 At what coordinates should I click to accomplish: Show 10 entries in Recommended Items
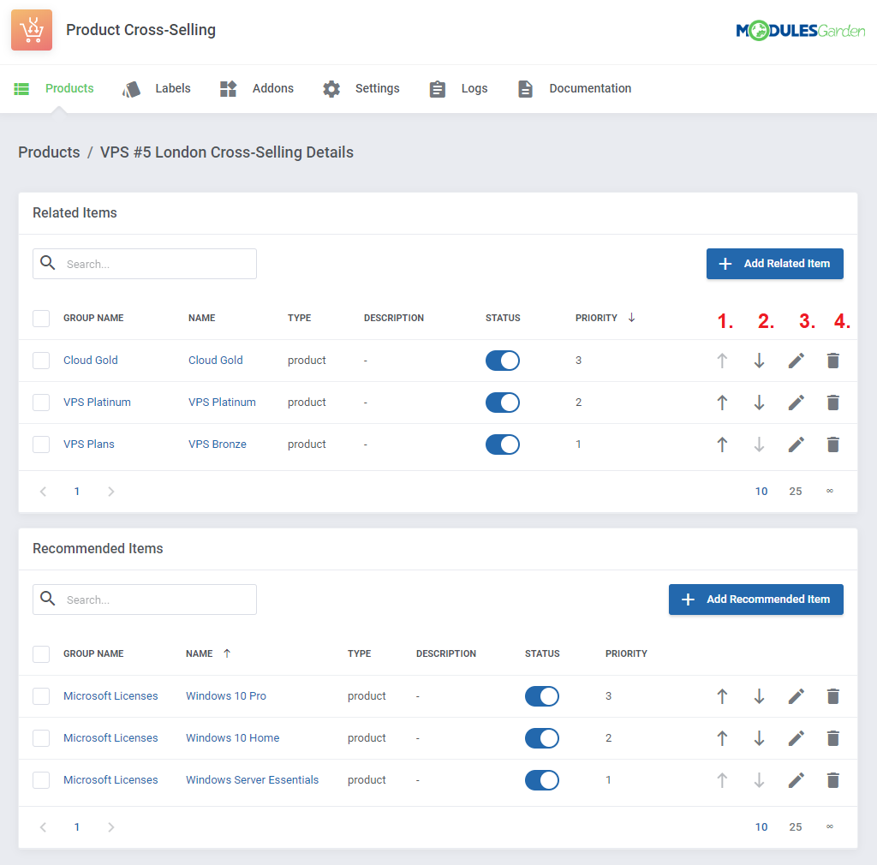(x=761, y=826)
